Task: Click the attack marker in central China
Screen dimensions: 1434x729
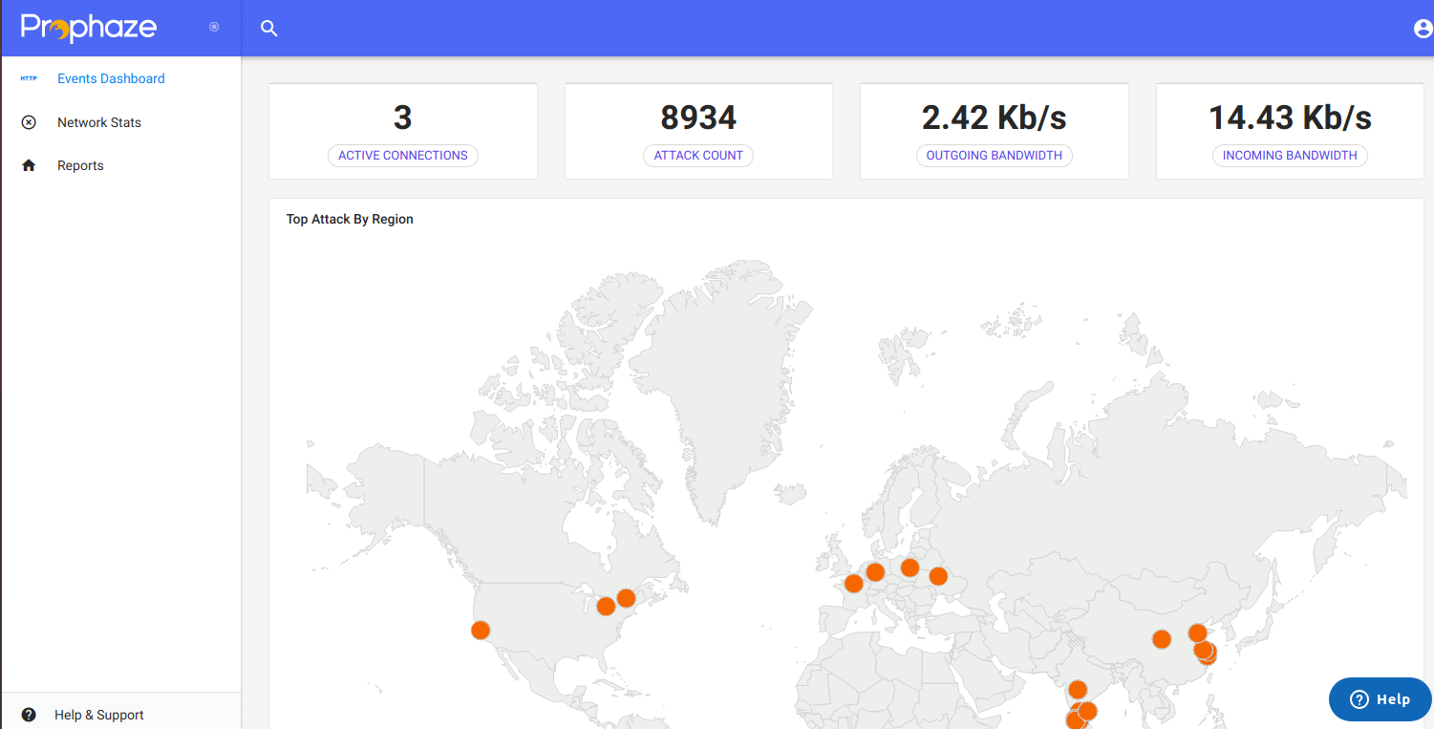Action: pyautogui.click(x=1162, y=639)
